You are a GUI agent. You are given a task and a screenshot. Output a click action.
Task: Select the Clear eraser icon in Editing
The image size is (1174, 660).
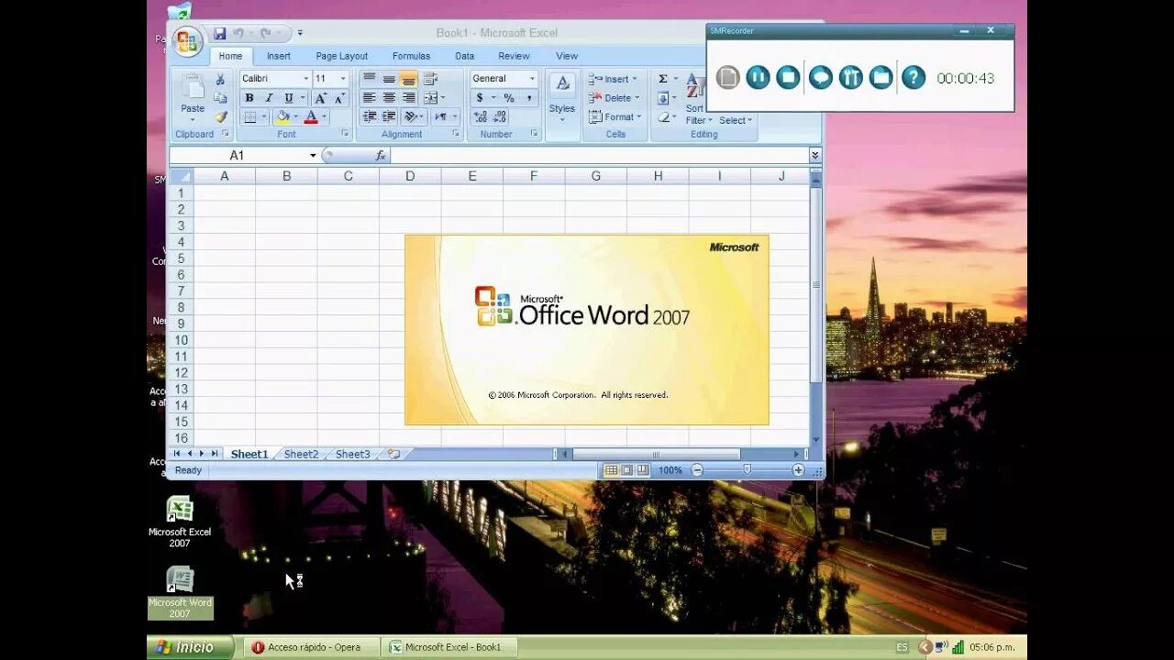(663, 117)
